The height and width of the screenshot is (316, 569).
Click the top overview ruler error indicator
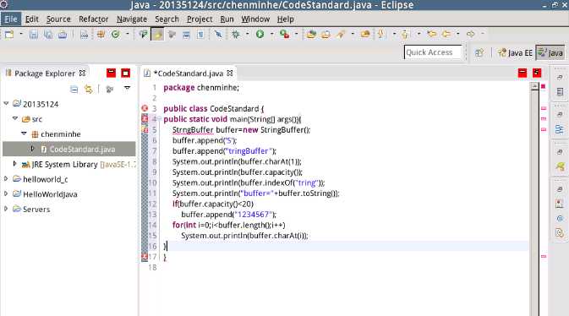click(544, 87)
